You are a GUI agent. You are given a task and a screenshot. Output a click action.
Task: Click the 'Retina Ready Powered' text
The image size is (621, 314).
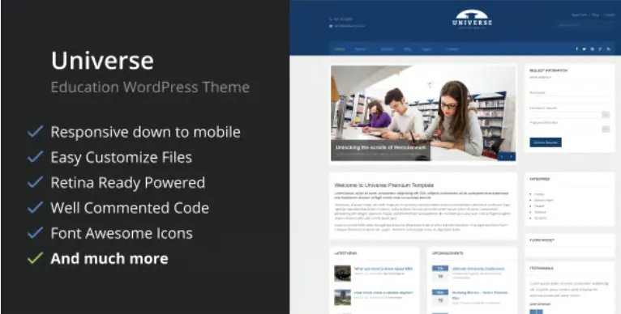[x=128, y=183]
